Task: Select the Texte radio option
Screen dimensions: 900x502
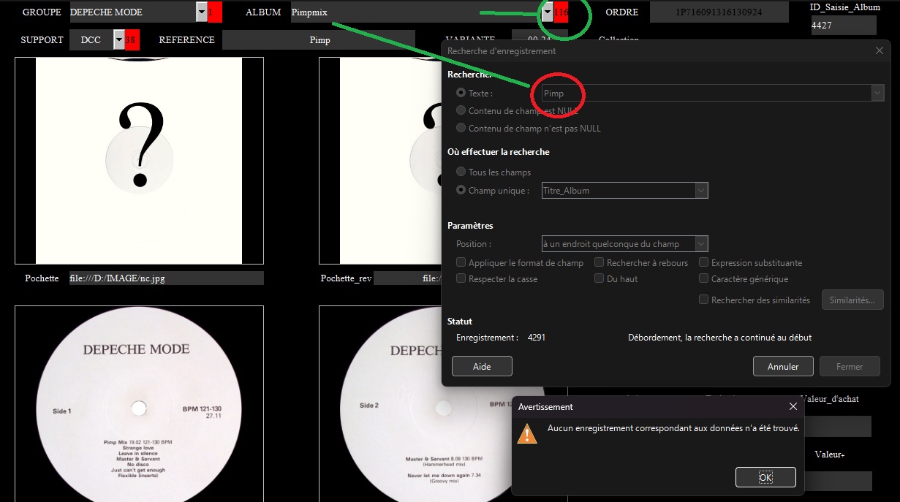Action: point(461,93)
